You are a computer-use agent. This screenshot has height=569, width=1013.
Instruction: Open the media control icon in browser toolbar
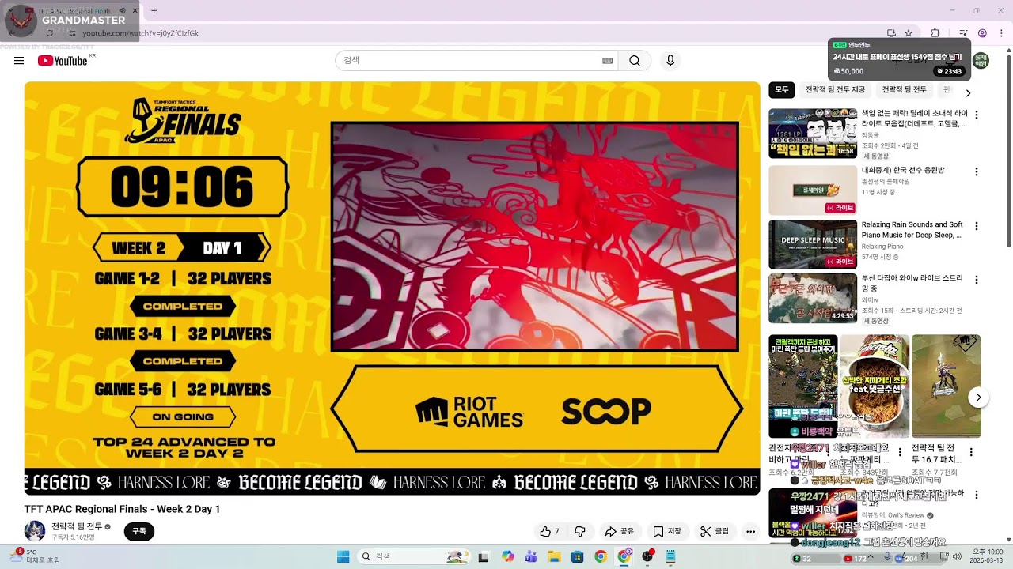pos(963,33)
